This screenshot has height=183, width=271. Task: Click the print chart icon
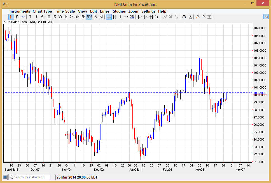(184, 17)
